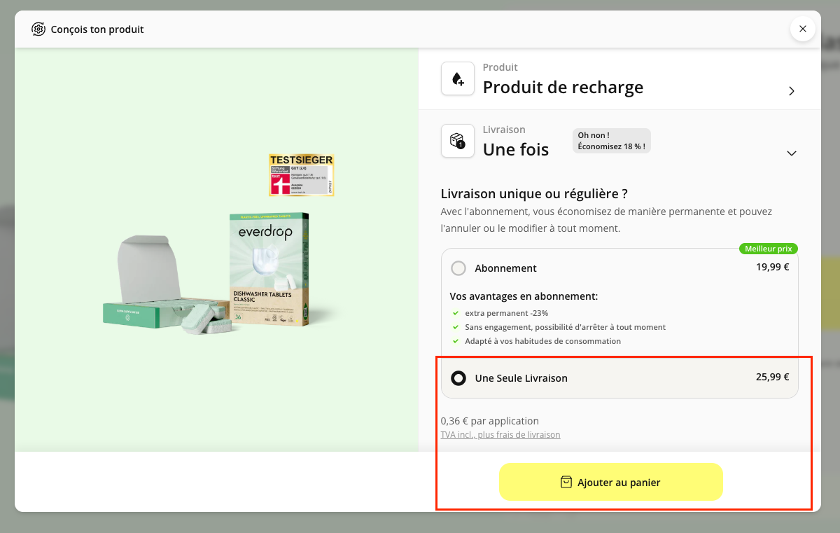The height and width of the screenshot is (533, 840).
Task: Select the Abonnement radio button
Action: tap(458, 268)
